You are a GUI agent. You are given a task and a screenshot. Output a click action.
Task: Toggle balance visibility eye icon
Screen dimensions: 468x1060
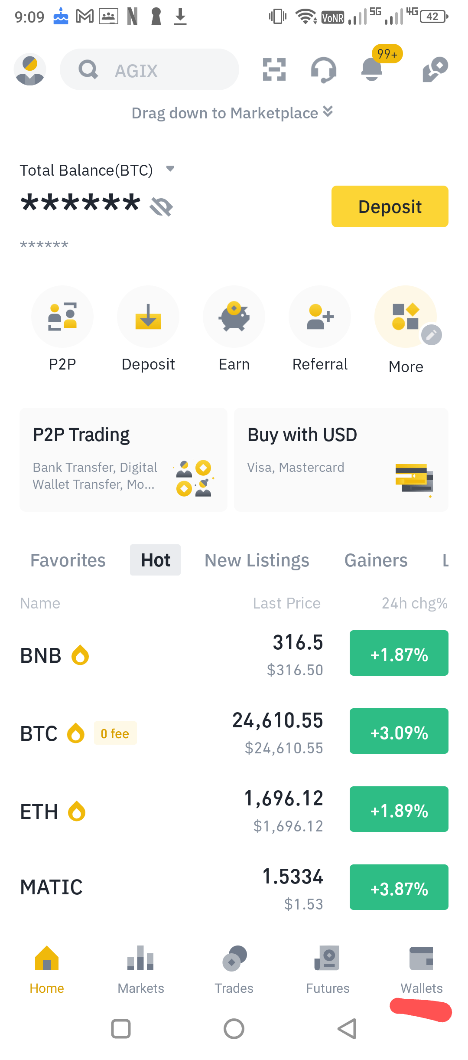tap(161, 206)
